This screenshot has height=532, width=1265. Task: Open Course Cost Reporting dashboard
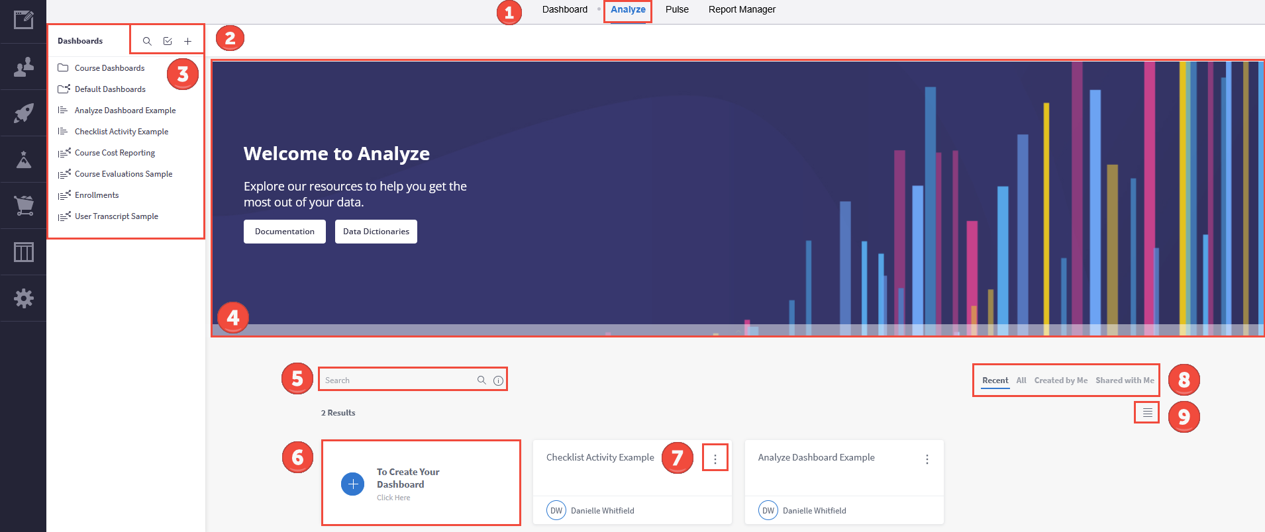(115, 153)
